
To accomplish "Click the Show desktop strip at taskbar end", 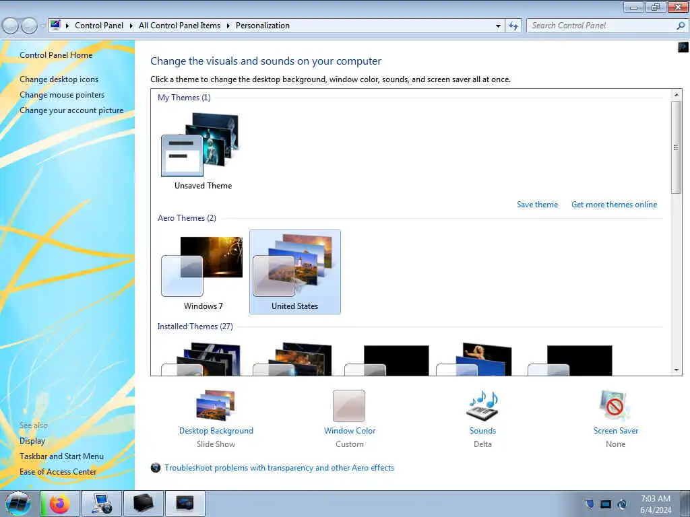I will (x=685, y=504).
